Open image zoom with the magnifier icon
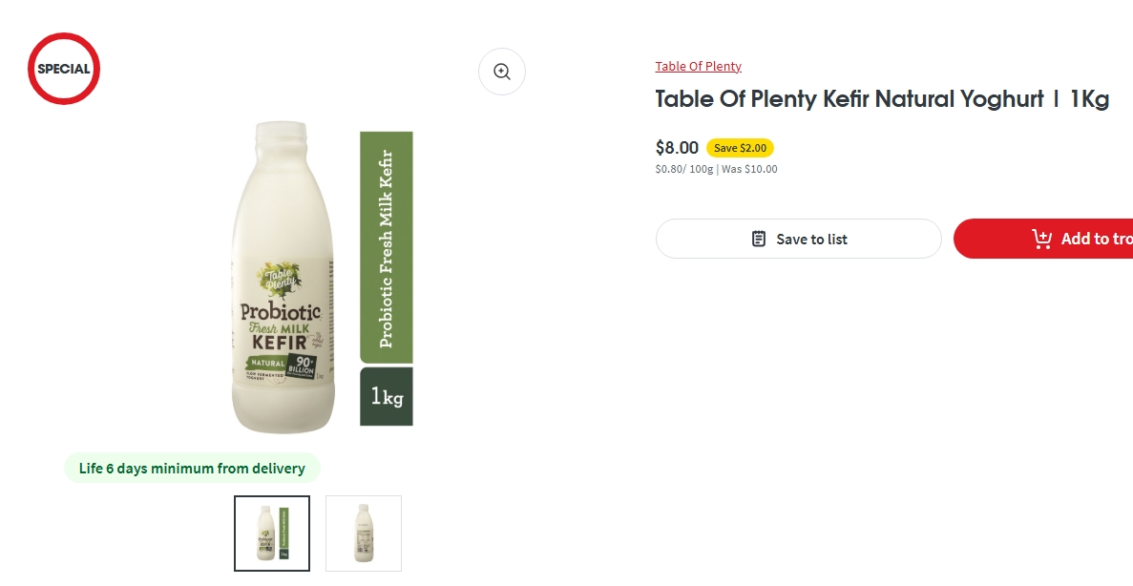The image size is (1133, 586). click(502, 72)
